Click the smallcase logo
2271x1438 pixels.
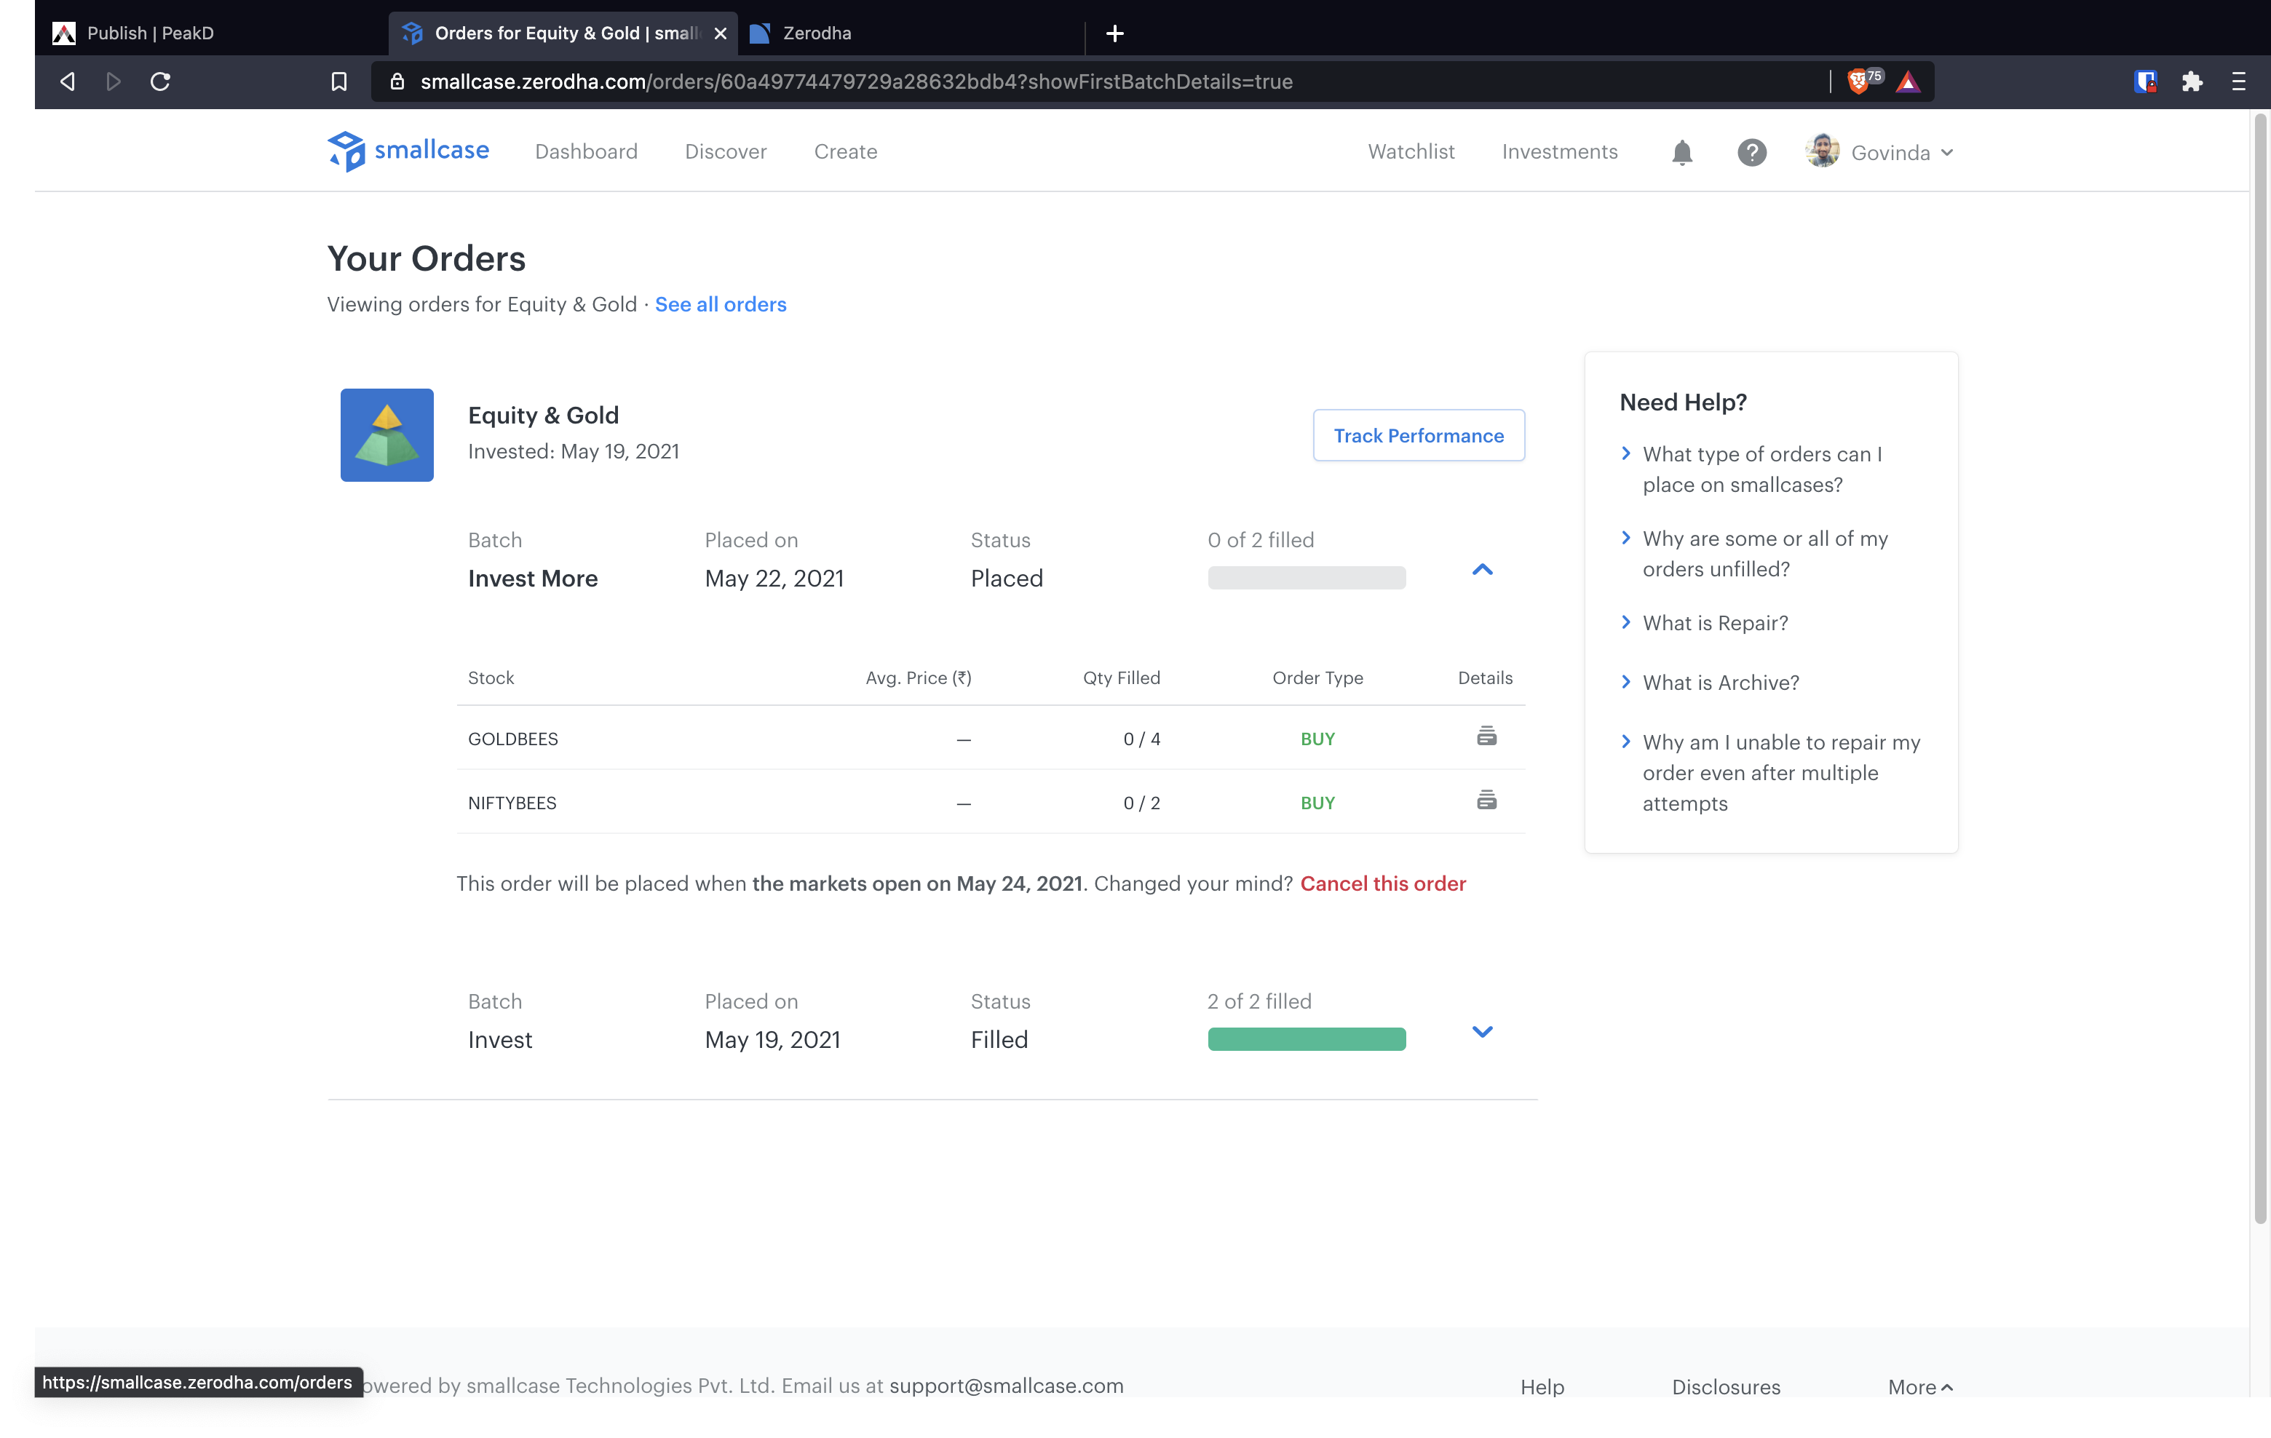(408, 151)
